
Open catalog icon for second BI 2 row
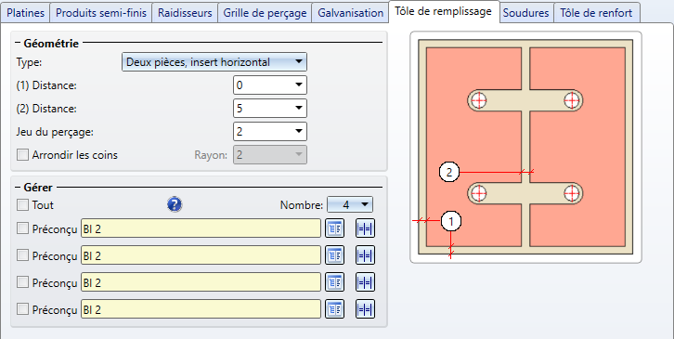tap(335, 255)
